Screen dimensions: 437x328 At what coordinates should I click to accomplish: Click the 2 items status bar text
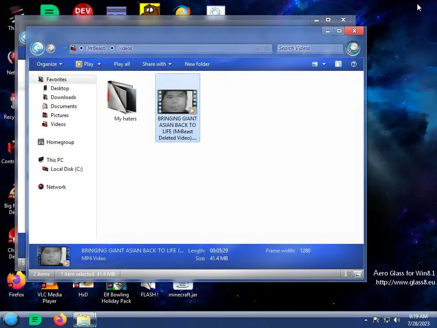[x=41, y=274]
